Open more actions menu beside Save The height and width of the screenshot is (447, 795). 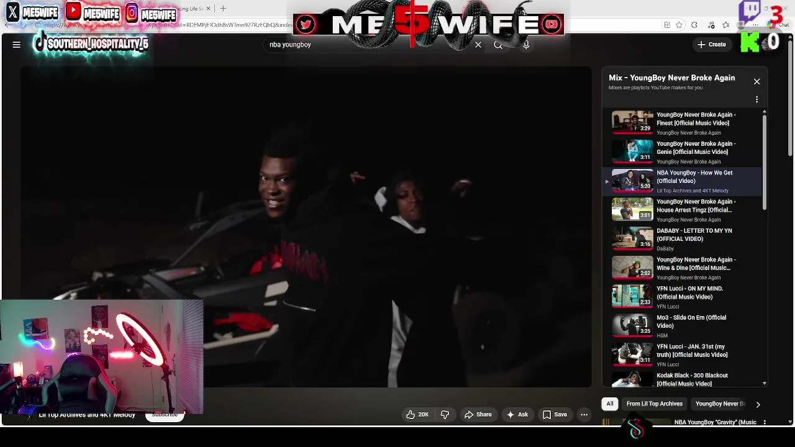[584, 415]
